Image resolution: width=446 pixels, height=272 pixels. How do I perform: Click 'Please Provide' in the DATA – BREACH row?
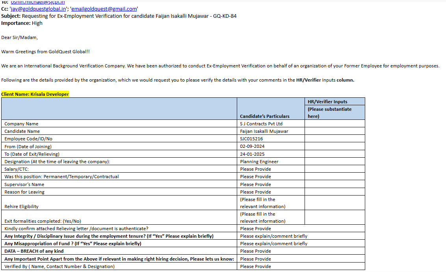click(x=255, y=251)
